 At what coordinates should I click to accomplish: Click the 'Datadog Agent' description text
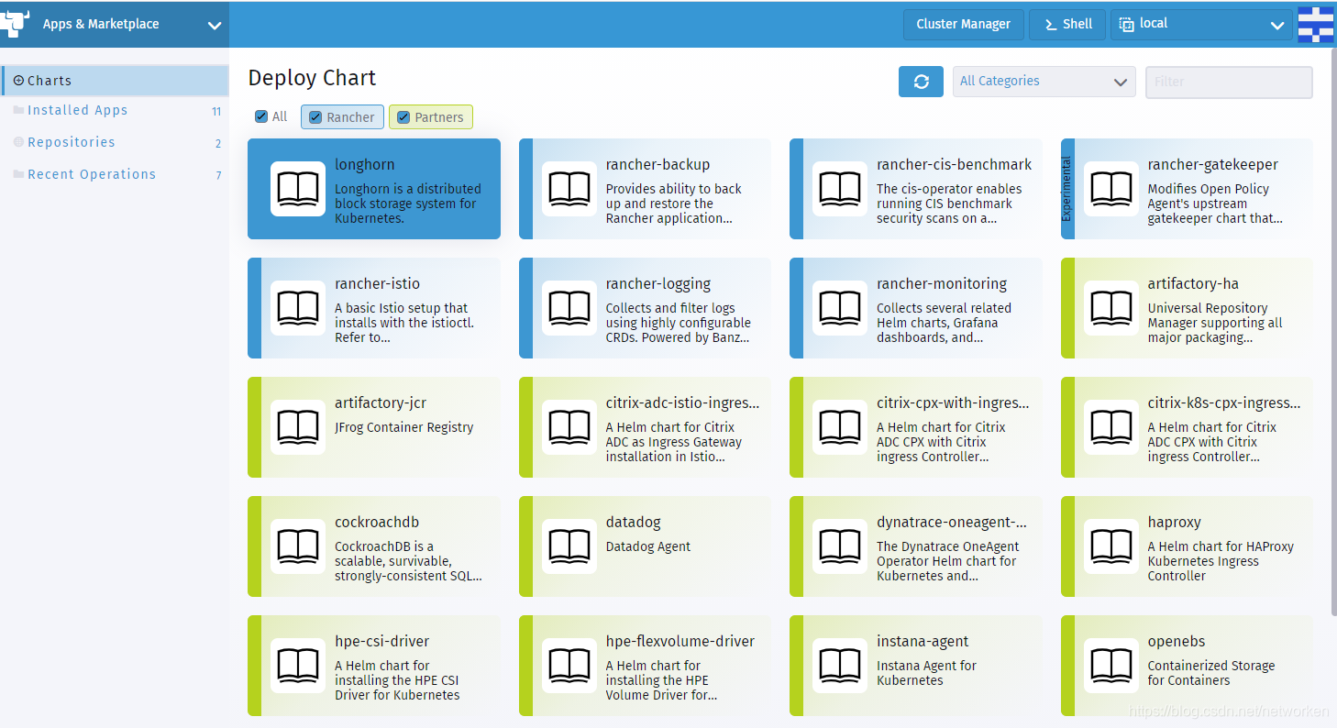click(x=648, y=546)
